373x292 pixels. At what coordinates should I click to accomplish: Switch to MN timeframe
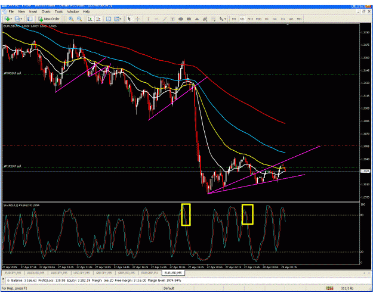point(299,19)
